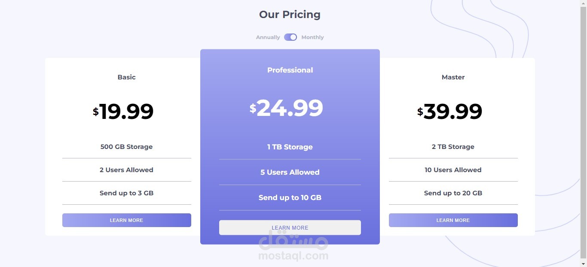Click Learn More on Basic plan
This screenshot has height=267, width=587.
click(x=126, y=220)
